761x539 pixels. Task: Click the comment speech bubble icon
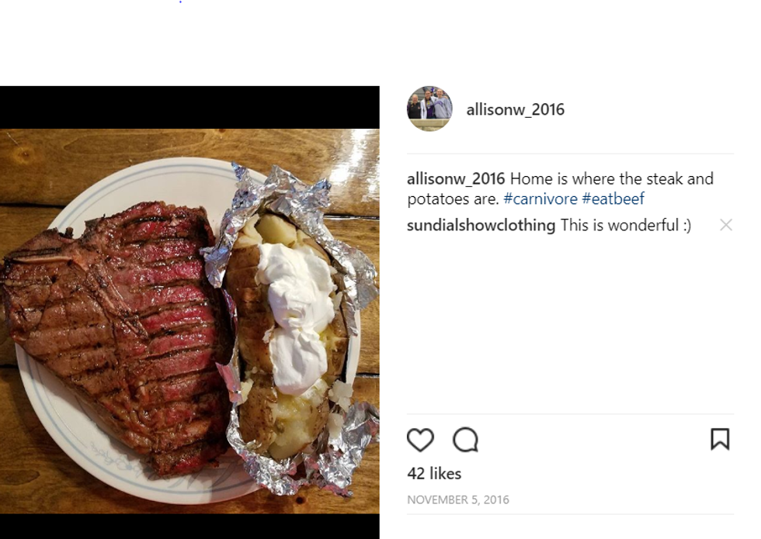click(465, 440)
